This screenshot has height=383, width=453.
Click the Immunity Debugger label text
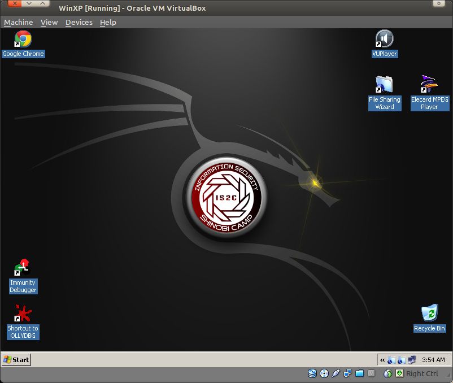[x=23, y=286]
